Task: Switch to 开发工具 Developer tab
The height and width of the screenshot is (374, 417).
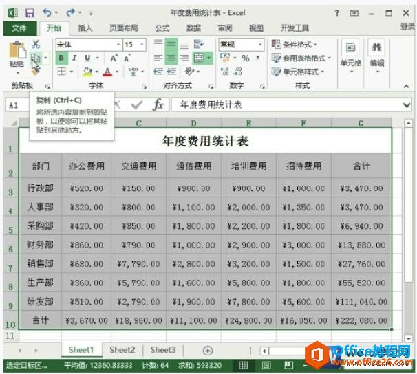Action: click(295, 28)
